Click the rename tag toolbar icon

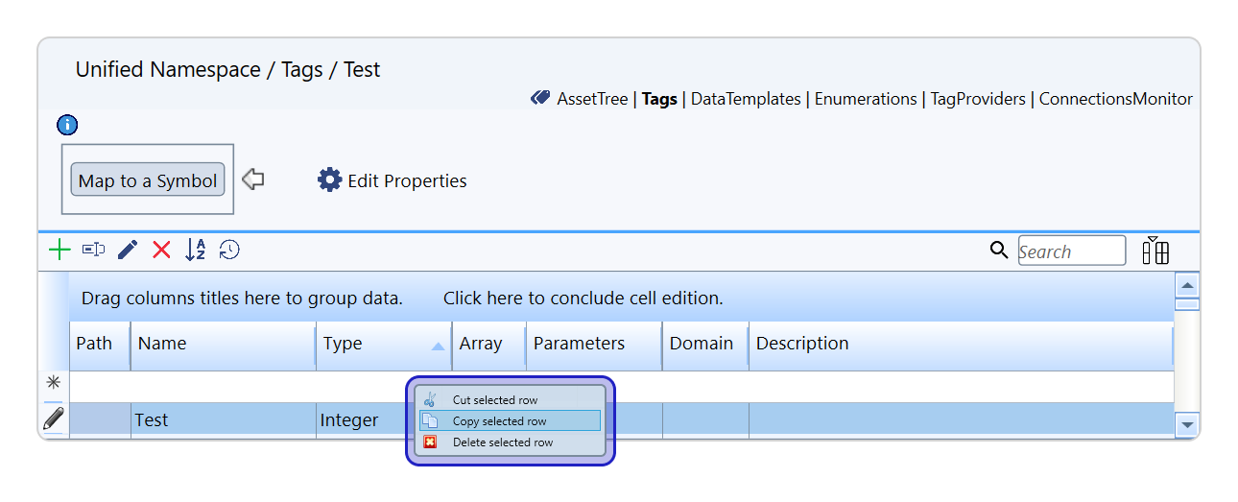(93, 251)
